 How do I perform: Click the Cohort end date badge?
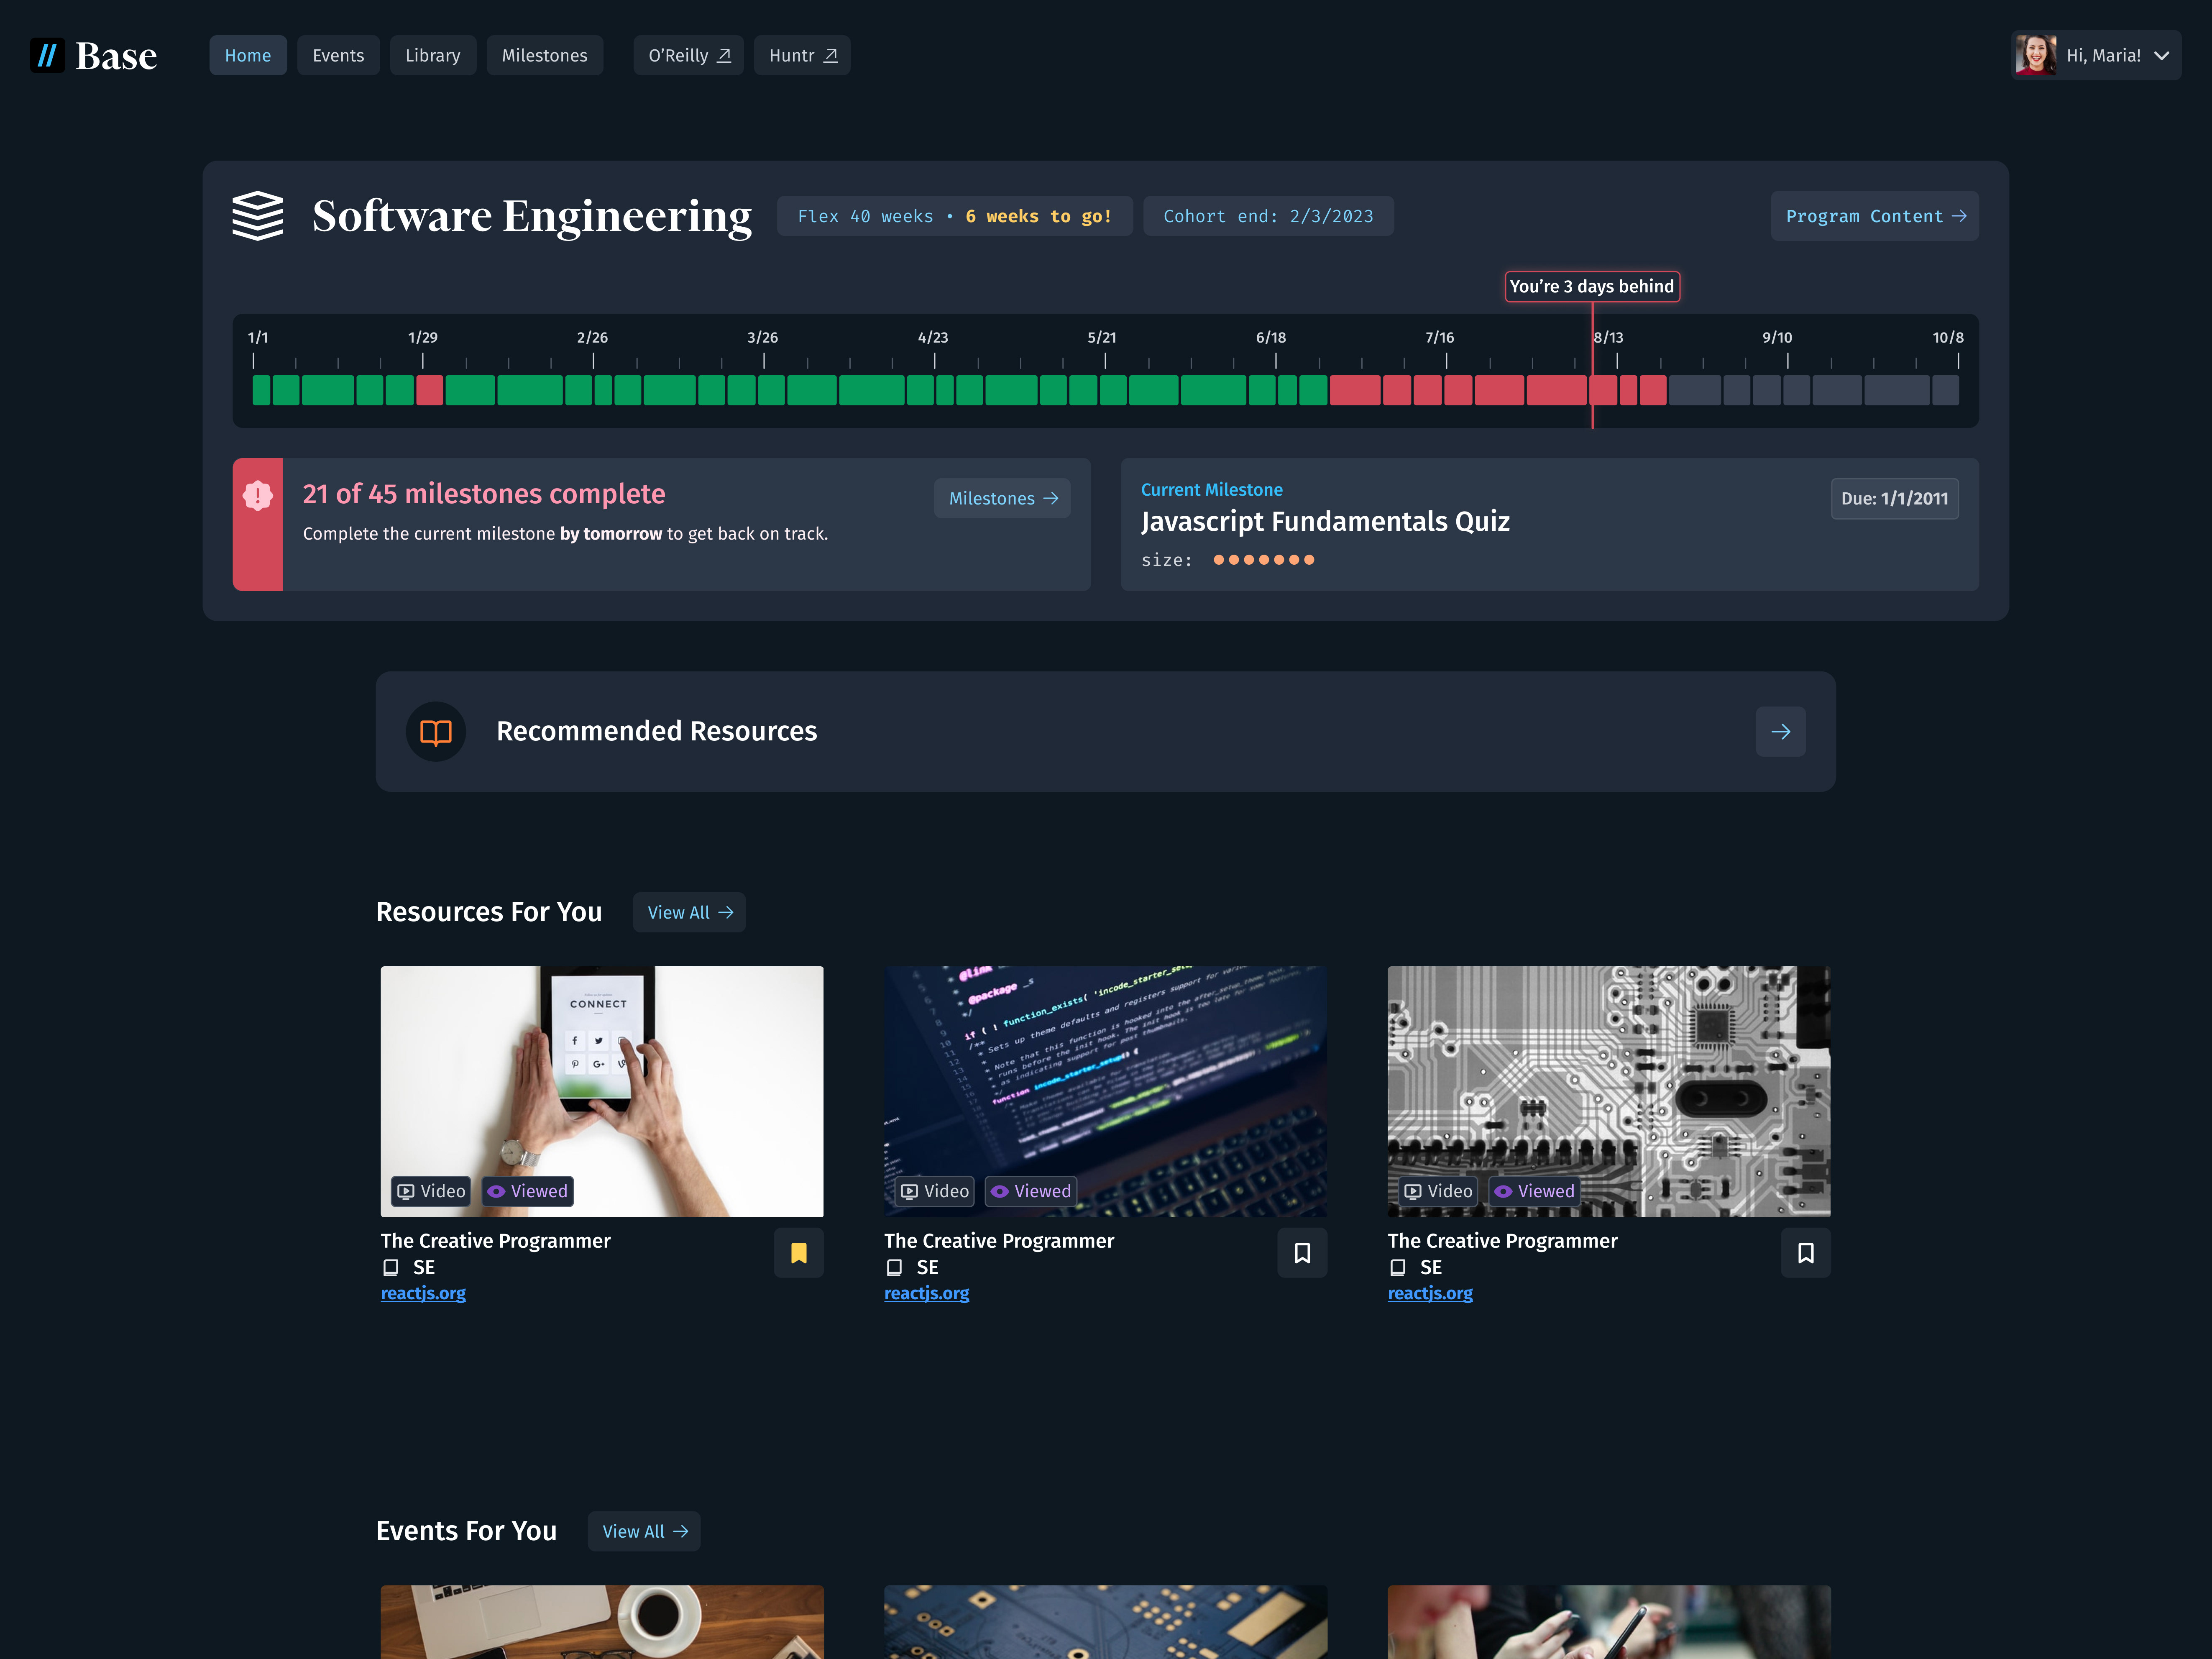pyautogui.click(x=1268, y=216)
